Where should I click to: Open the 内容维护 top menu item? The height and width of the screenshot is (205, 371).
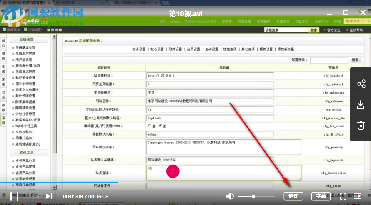point(263,22)
